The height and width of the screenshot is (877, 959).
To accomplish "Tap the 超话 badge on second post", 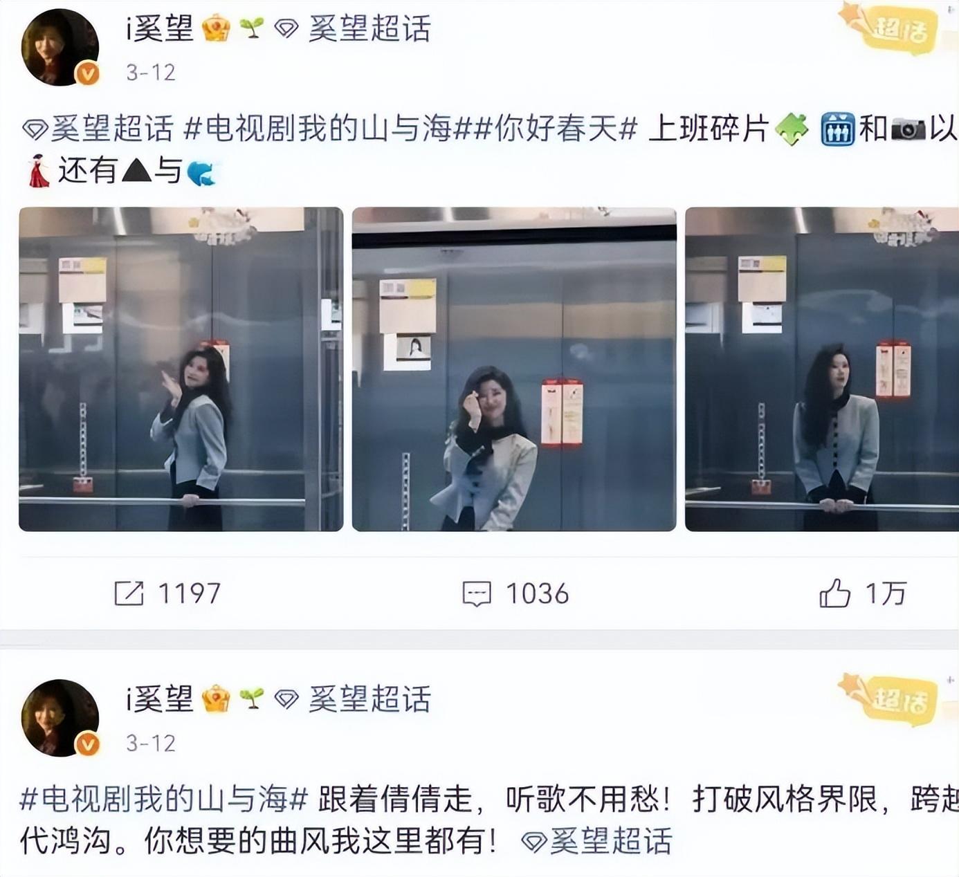I will click(892, 699).
